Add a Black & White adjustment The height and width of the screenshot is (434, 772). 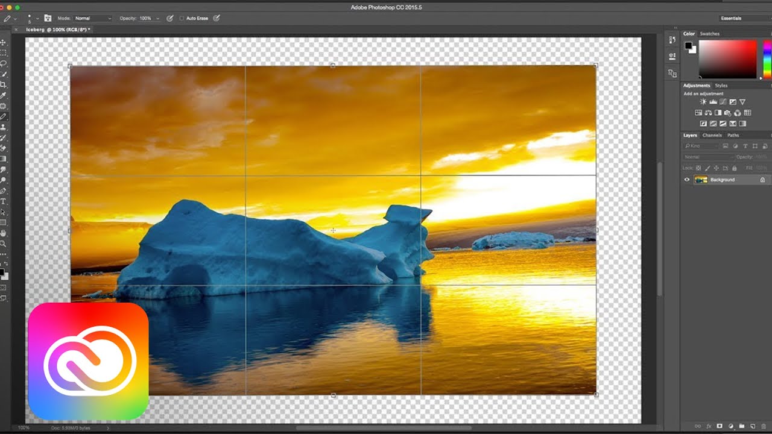coord(718,113)
